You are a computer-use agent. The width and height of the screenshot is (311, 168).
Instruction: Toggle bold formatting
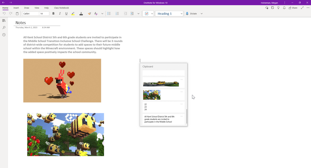53,13
